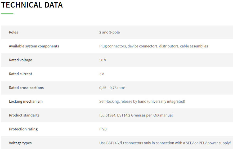The image size is (233, 149).
Task: Click the TECHNICAL DATA heading
Action: tap(32, 5)
